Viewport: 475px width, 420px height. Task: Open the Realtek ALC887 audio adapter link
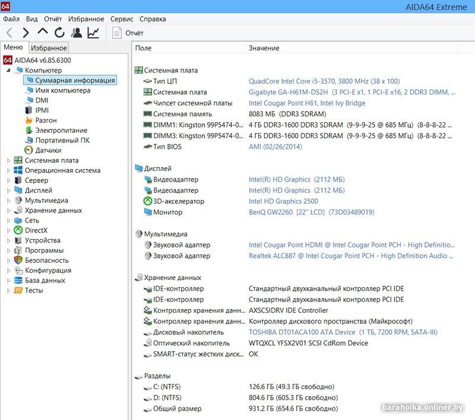point(351,256)
